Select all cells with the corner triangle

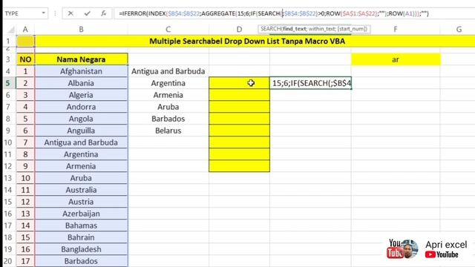(x=10, y=30)
